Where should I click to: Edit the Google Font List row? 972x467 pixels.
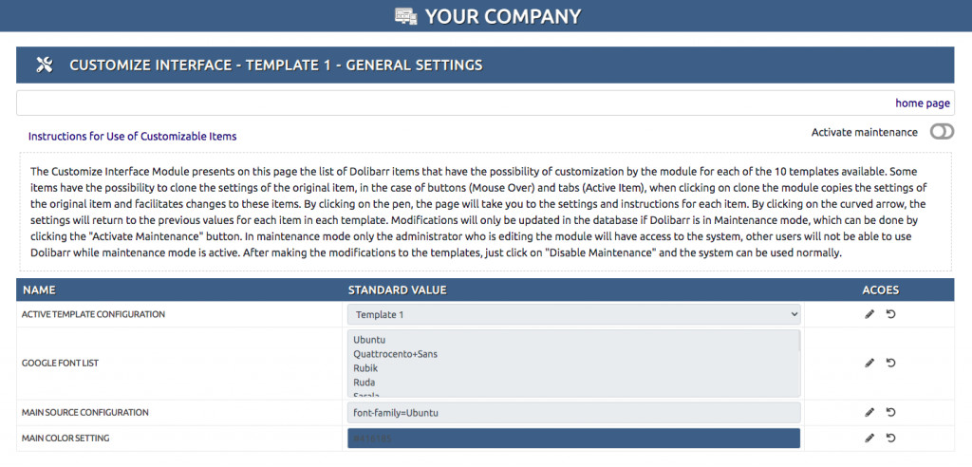point(869,363)
